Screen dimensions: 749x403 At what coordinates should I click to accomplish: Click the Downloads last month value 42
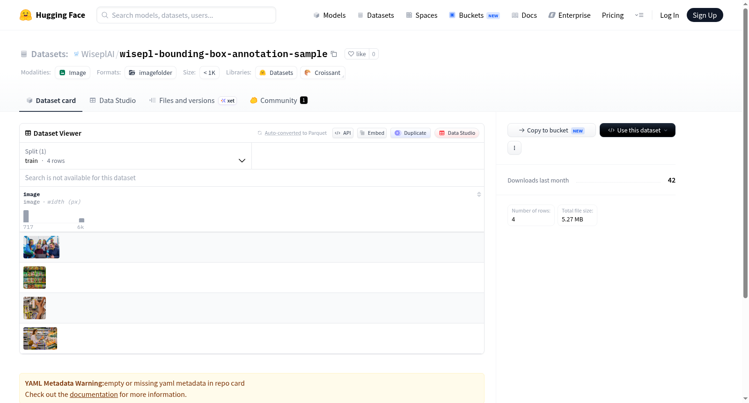tap(671, 180)
